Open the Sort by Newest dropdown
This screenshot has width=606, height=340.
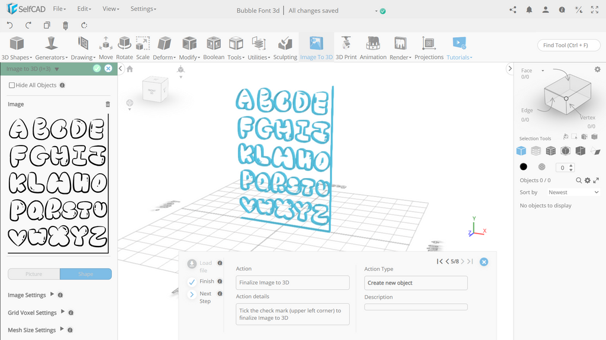(573, 192)
